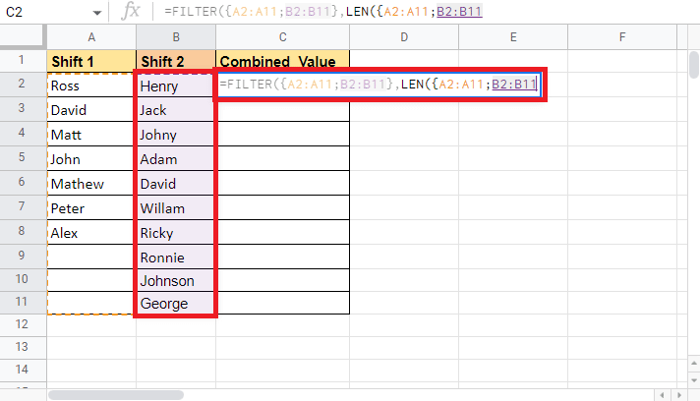Viewport: 700px width, 401px height.
Task: Select the cell containing Jack
Action: coord(176,110)
